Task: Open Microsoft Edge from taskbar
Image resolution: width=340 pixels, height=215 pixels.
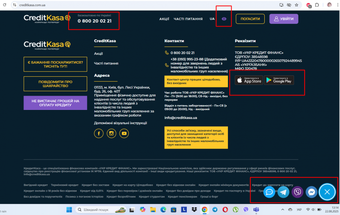Action: 163,210
